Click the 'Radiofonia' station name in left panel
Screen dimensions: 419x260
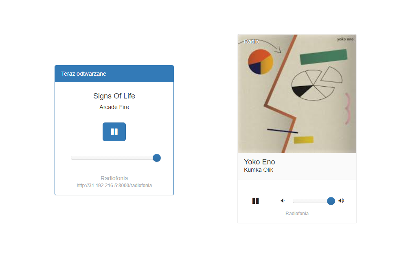(114, 178)
